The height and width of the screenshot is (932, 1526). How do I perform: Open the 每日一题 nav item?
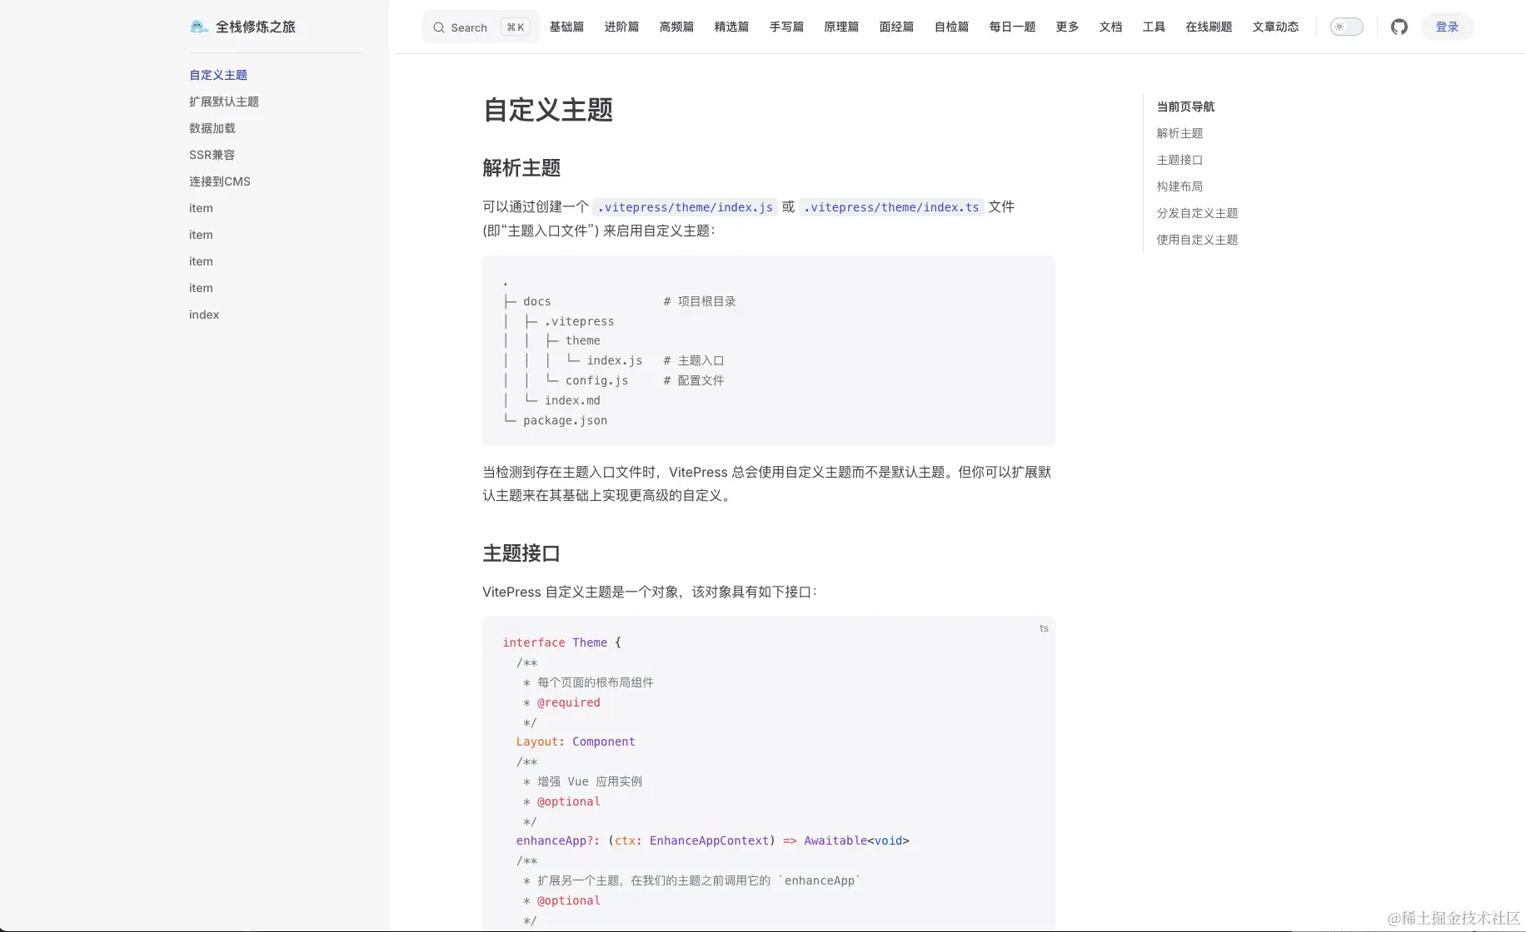click(1012, 27)
